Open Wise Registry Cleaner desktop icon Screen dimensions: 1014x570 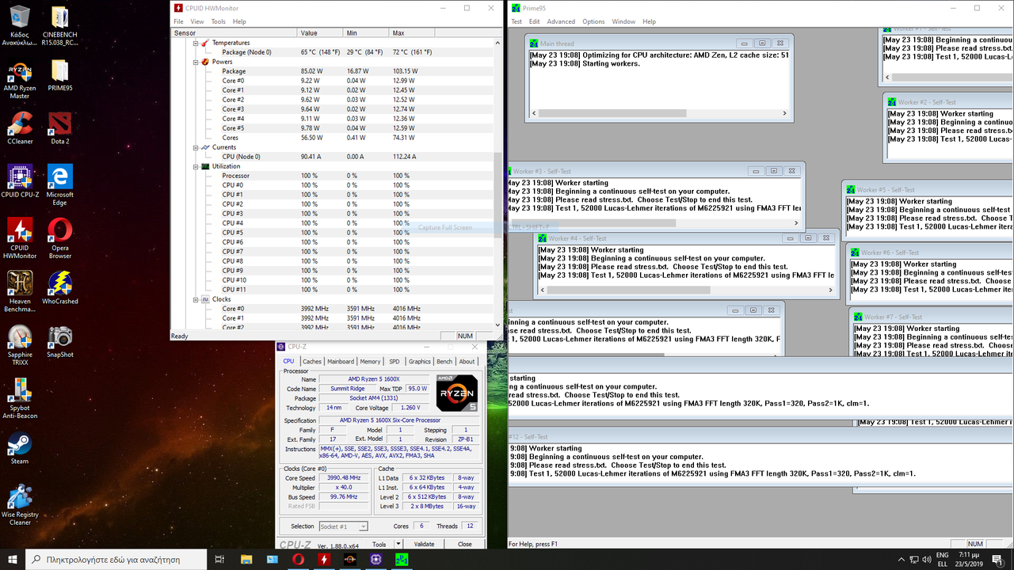coord(20,505)
